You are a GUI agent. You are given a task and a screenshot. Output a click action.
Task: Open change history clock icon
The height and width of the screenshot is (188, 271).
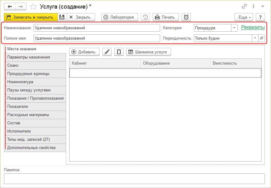145,17
